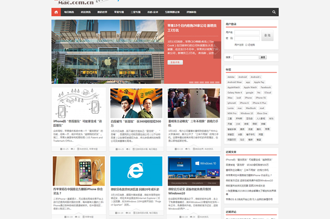Viewport: 330px width, 219px height.
Task: Open site search with the magnifier icon
Action: click(x=274, y=12)
